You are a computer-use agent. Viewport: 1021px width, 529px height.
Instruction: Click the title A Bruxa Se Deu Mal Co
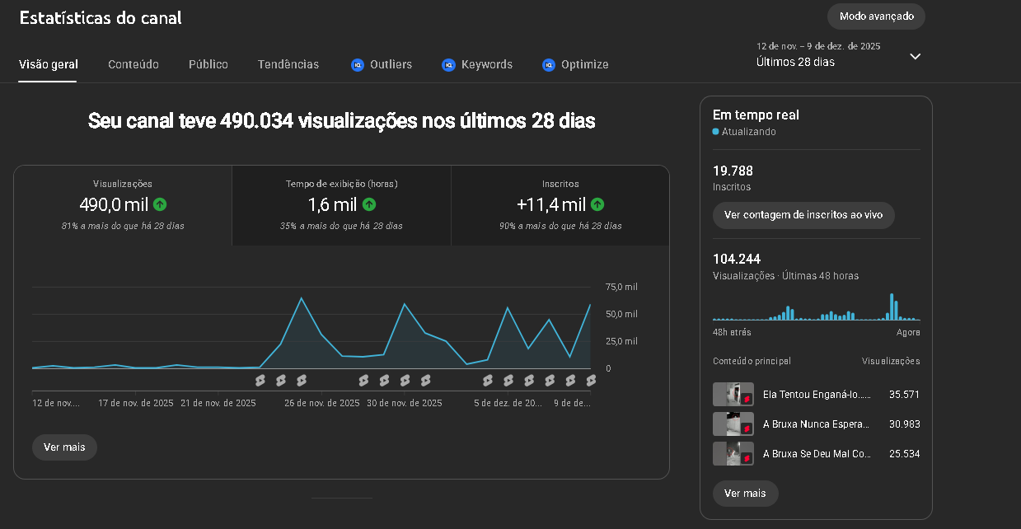coord(817,454)
